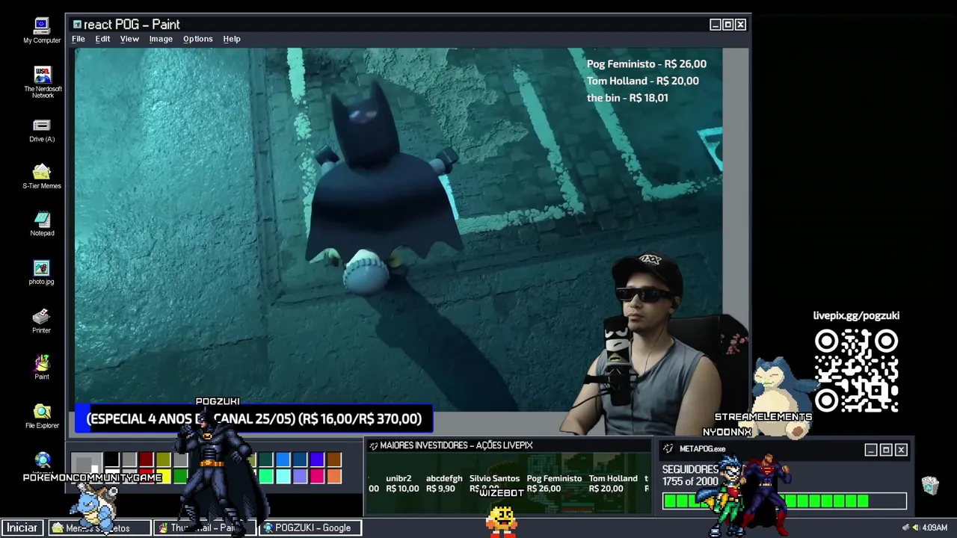
Task: Click the livepix.gg/pogzuki link text
Action: [x=856, y=316]
